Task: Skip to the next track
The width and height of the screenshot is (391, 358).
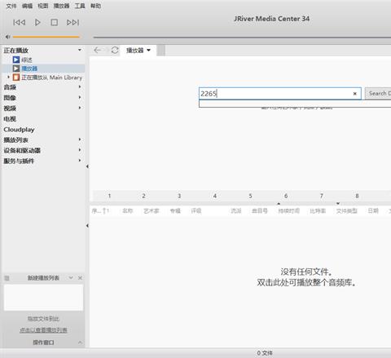Action: coord(72,22)
